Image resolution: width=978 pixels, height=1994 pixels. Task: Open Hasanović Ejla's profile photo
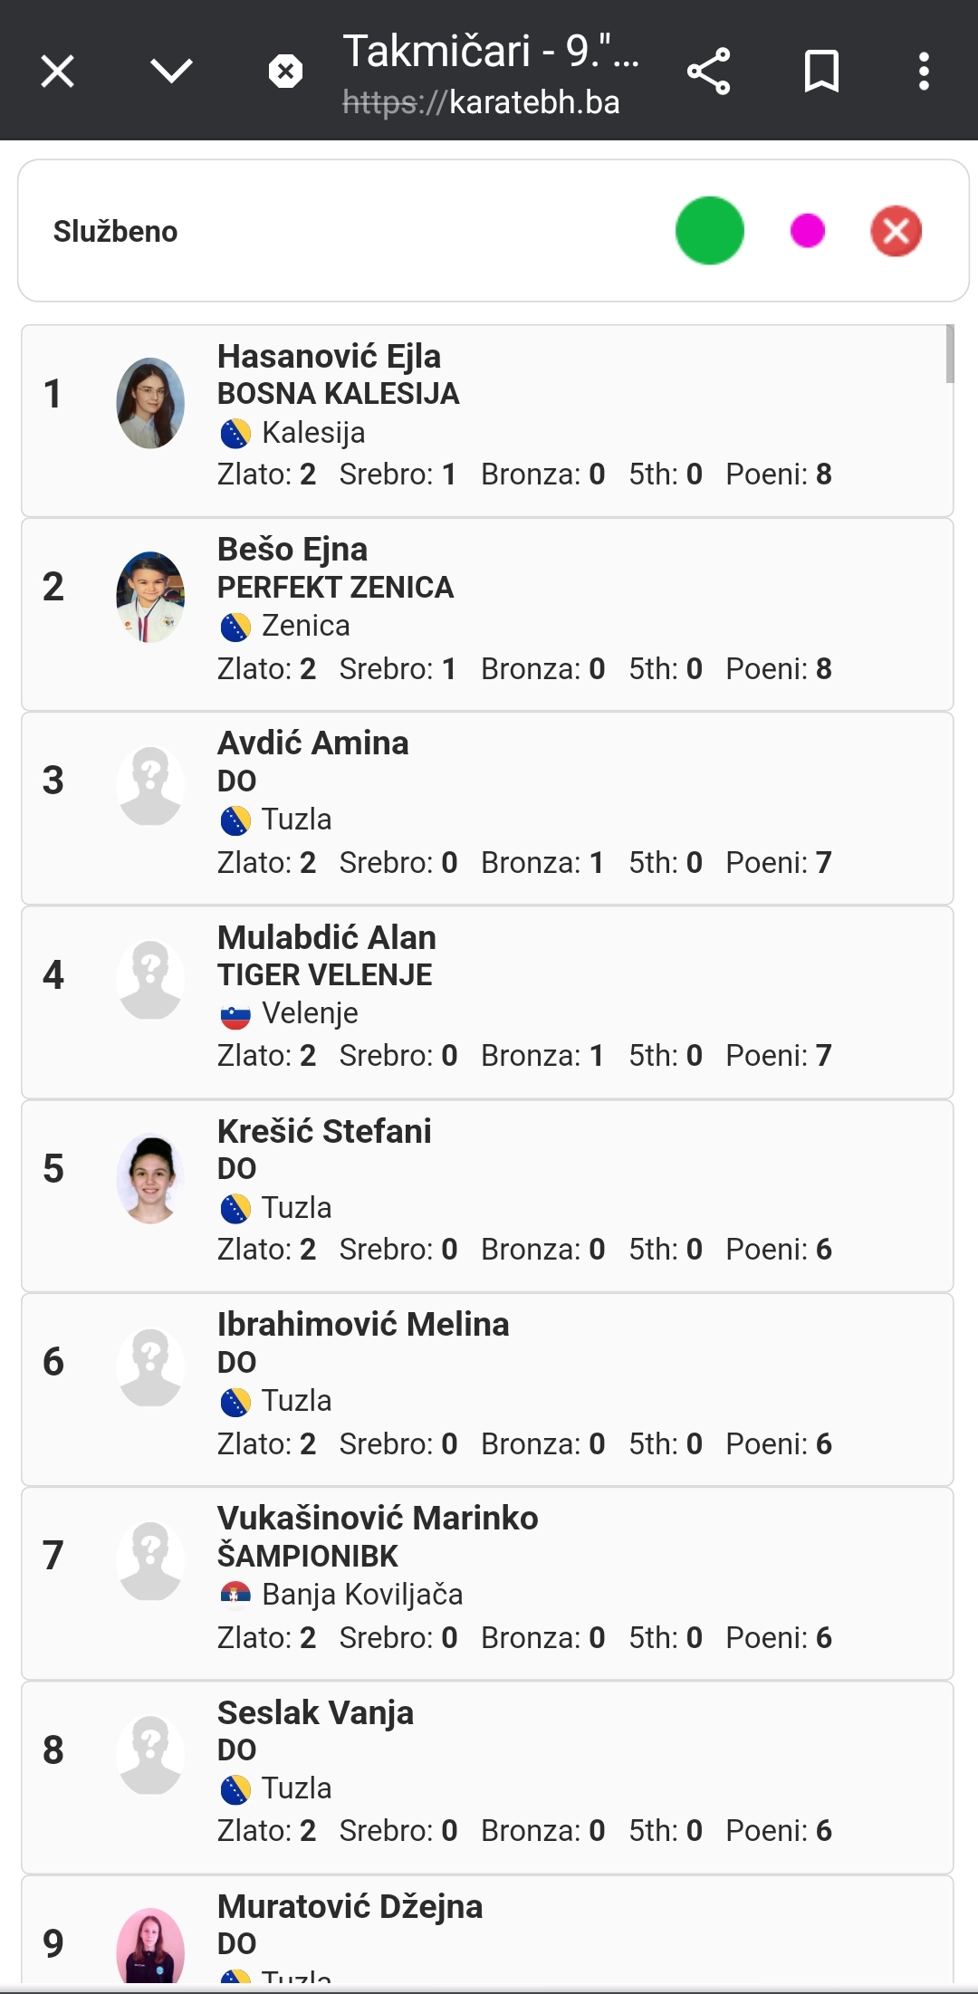(150, 403)
